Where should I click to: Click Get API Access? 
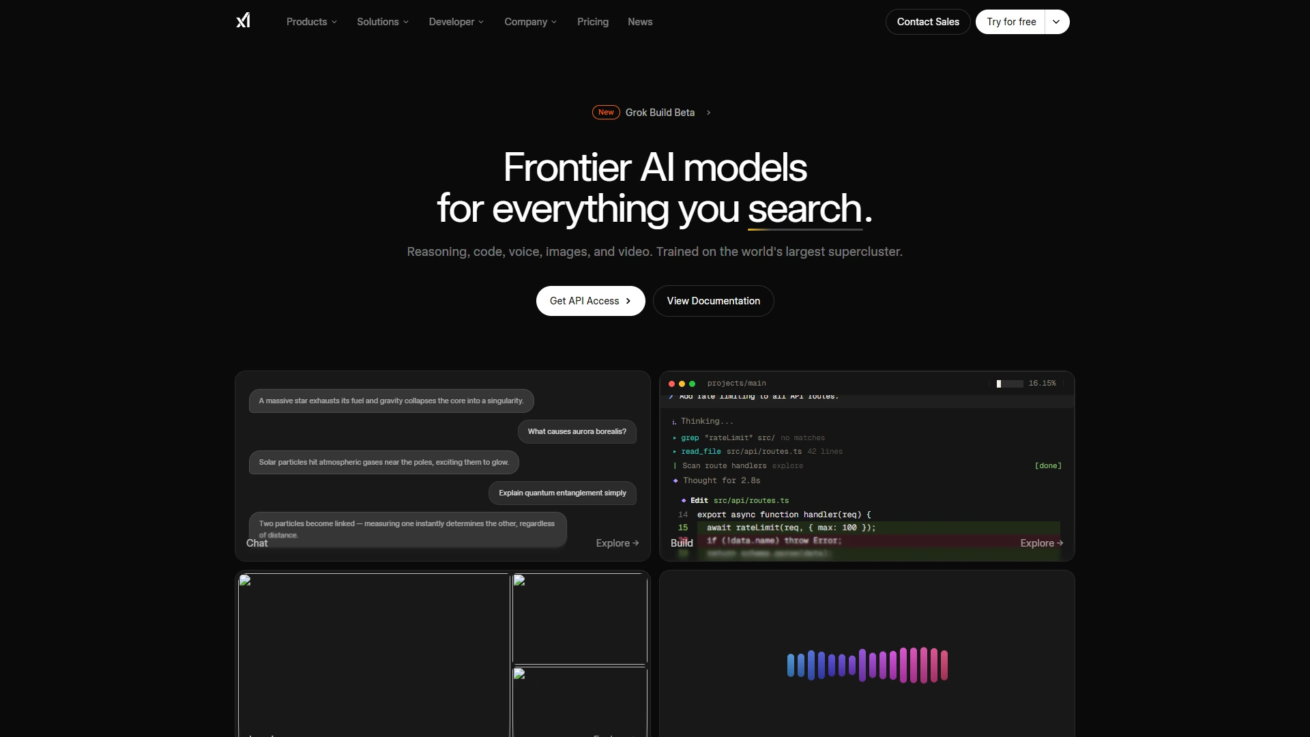point(590,301)
